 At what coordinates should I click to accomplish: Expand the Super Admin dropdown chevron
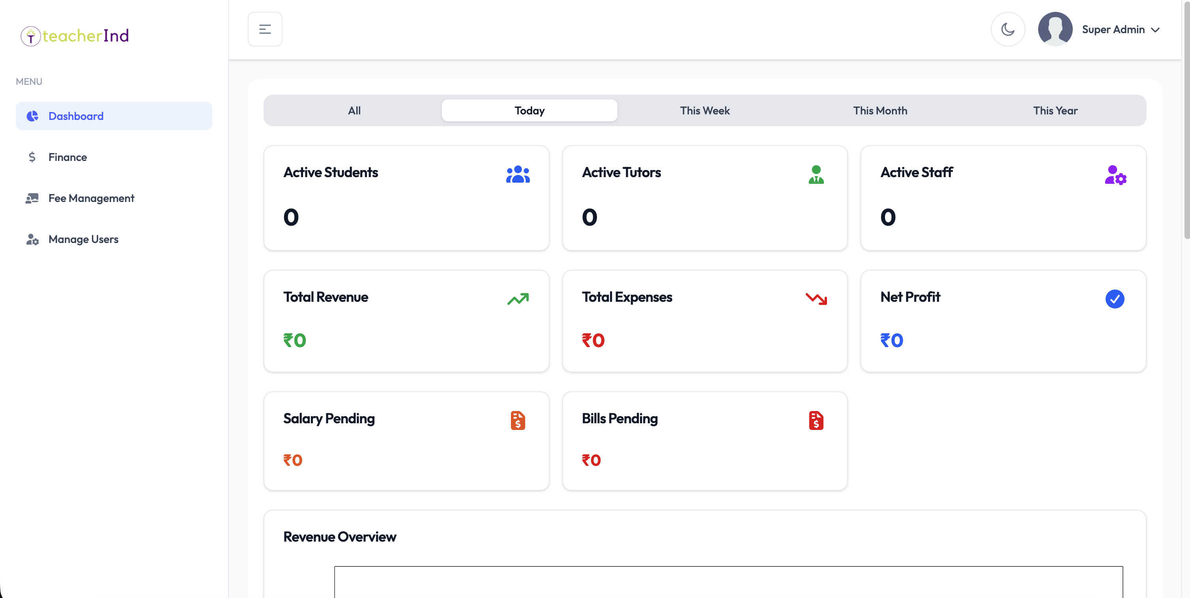(1155, 30)
